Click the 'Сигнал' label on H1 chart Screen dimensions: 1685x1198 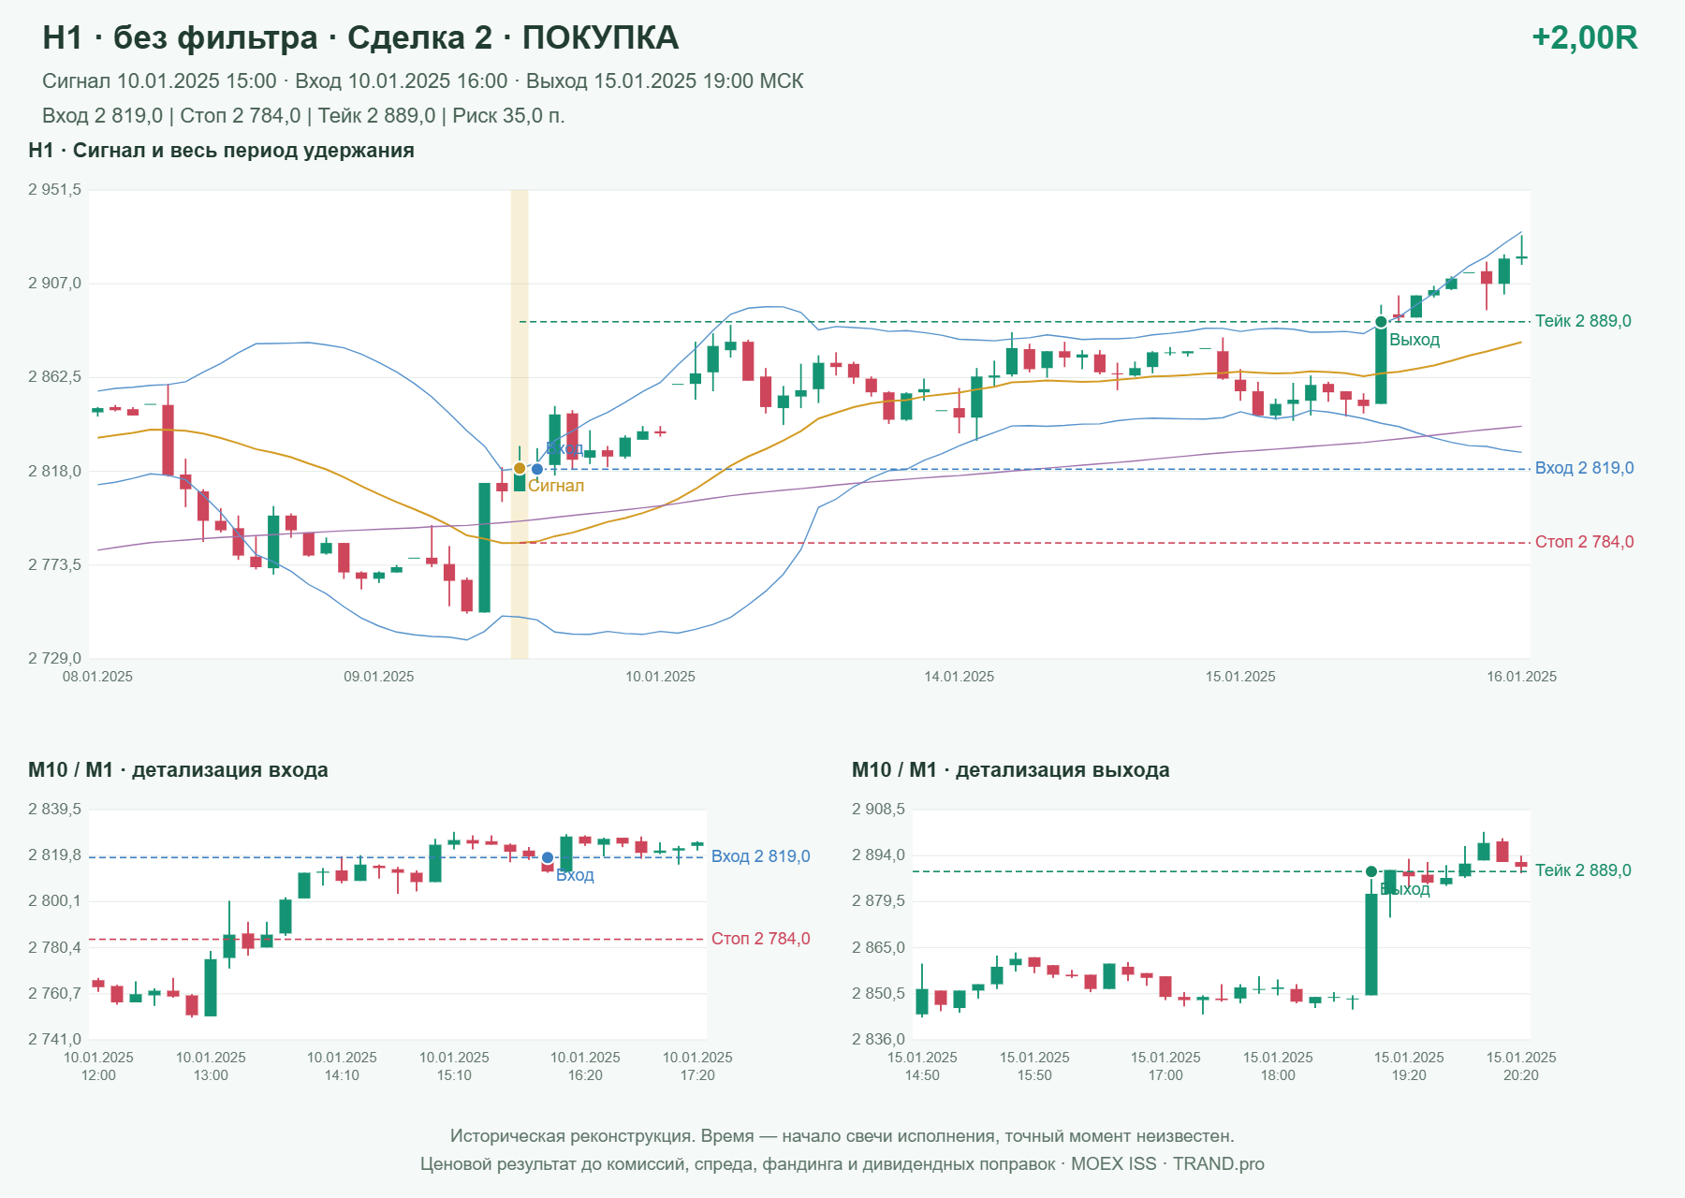[556, 486]
